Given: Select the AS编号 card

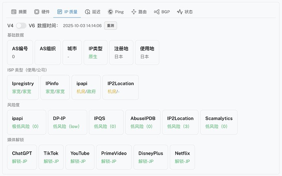Looking at the screenshot, I should click(x=20, y=52).
